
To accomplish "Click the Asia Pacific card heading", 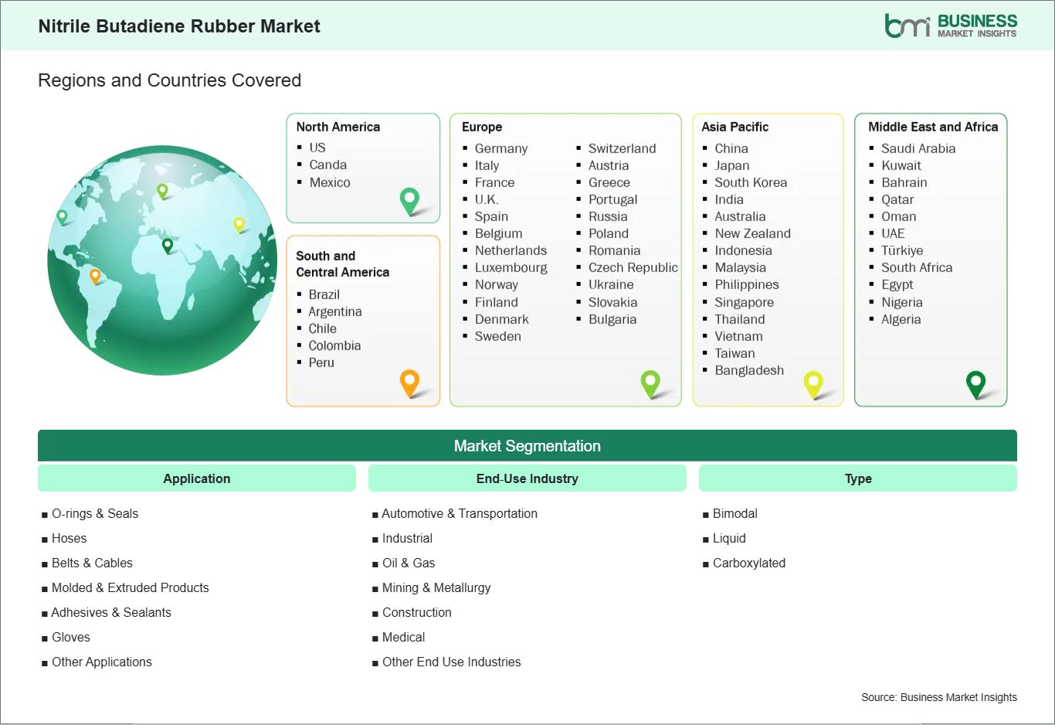I will point(735,127).
